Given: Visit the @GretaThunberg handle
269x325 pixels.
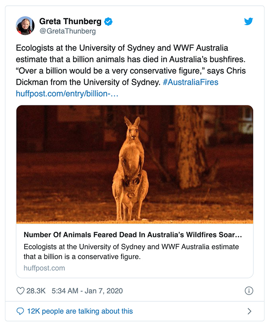Looking at the screenshot, I should [67, 31].
